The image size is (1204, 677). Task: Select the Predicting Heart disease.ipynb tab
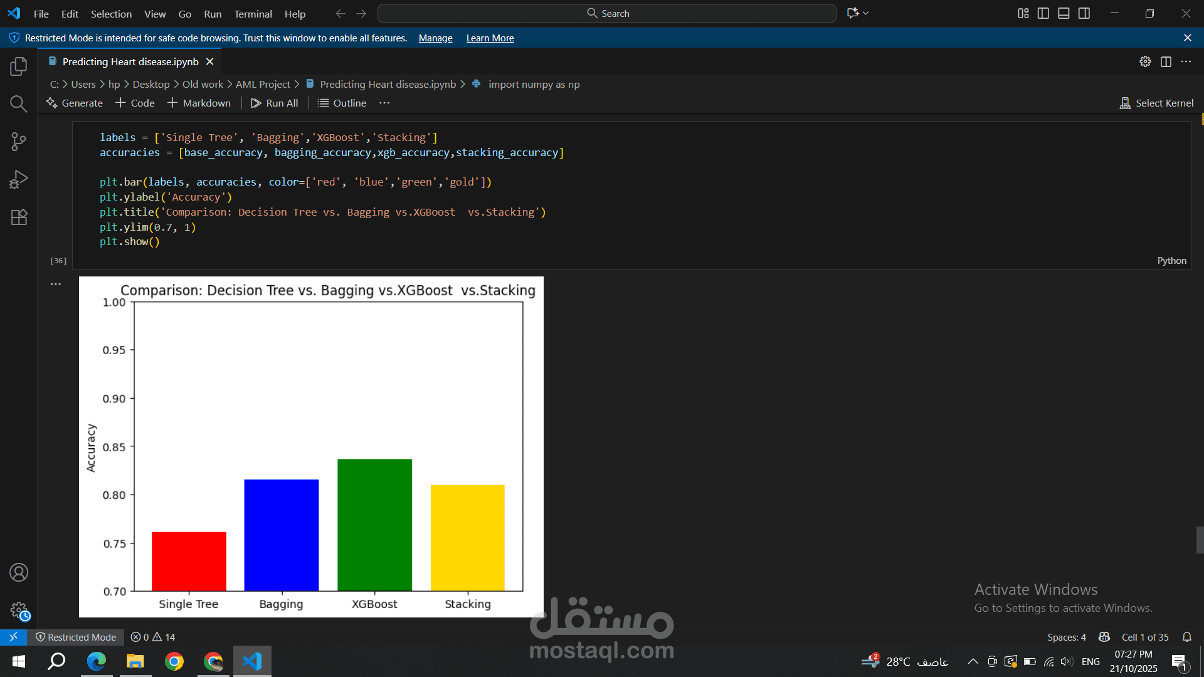click(x=130, y=61)
